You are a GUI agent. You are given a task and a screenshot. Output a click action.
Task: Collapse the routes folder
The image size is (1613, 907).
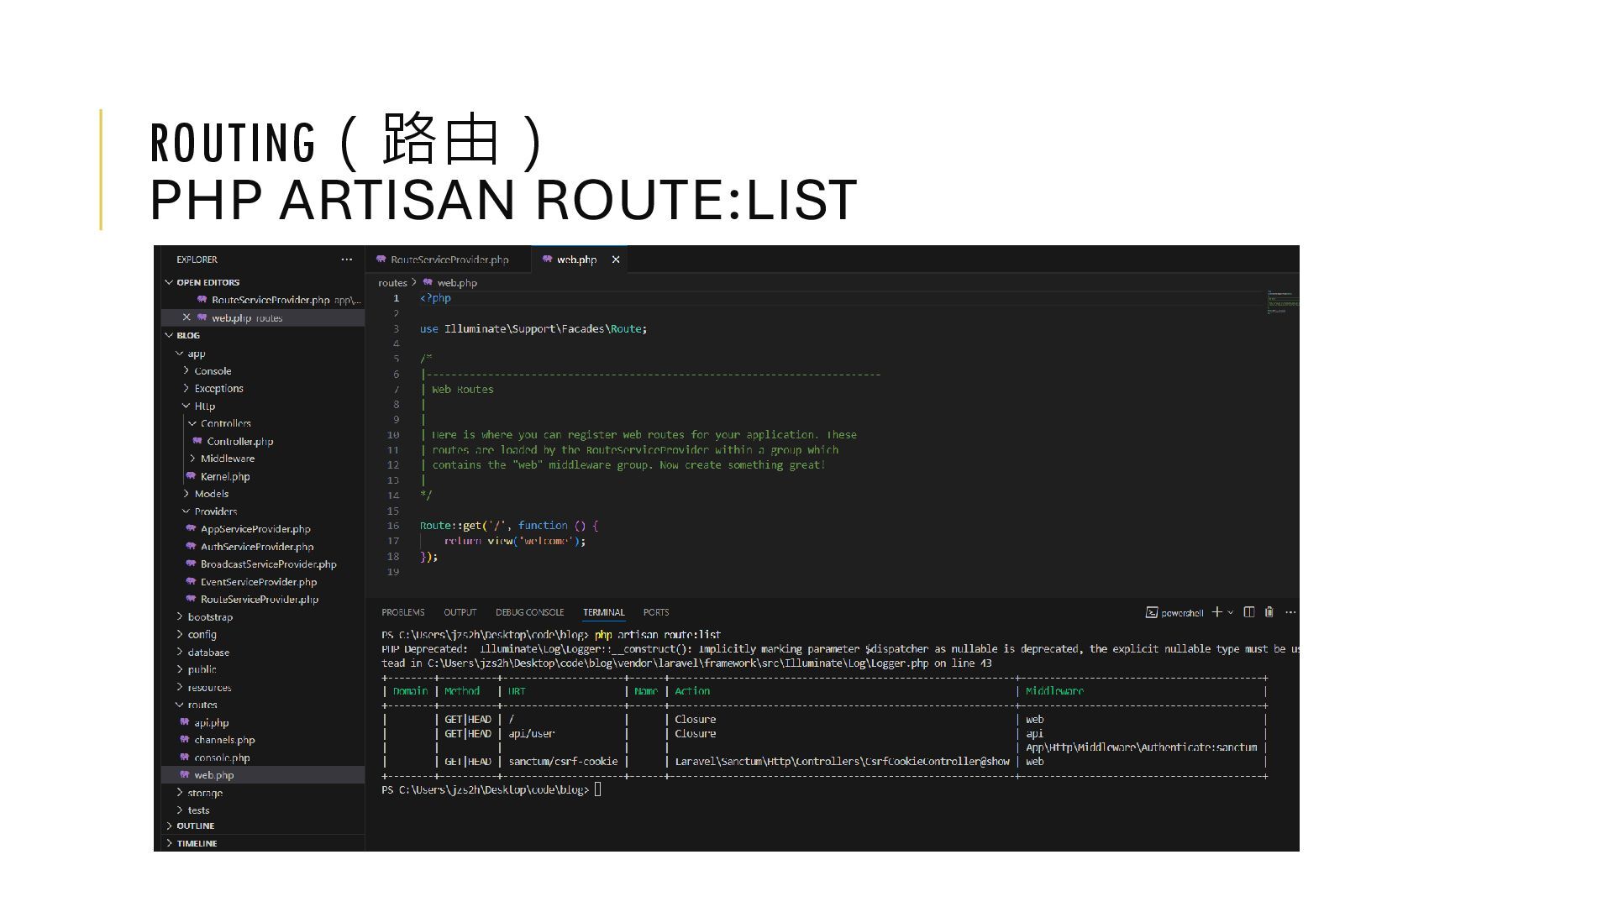pyautogui.click(x=202, y=705)
